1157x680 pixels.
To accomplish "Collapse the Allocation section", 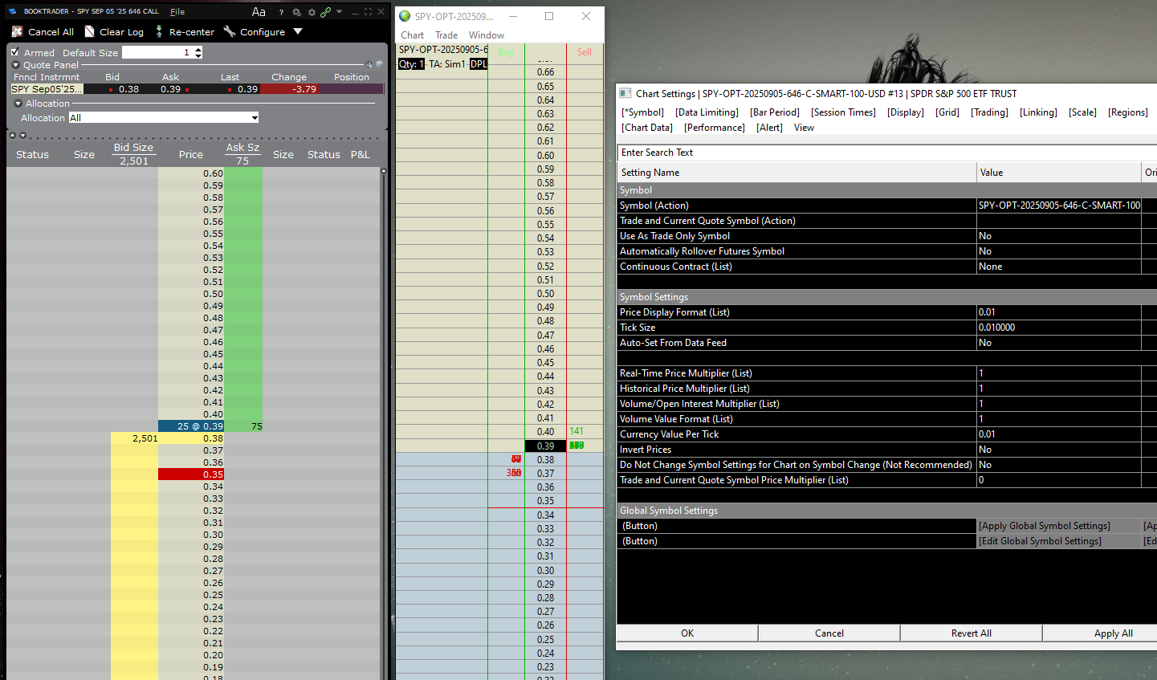I will (x=18, y=104).
